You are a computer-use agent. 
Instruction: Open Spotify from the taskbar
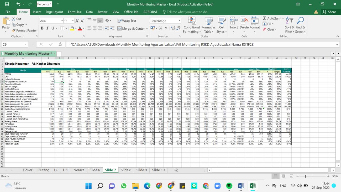(229, 186)
